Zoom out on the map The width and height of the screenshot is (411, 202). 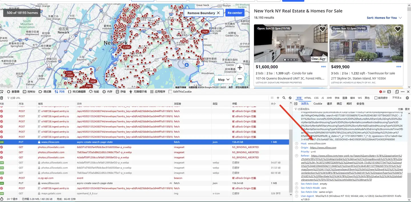click(x=240, y=79)
